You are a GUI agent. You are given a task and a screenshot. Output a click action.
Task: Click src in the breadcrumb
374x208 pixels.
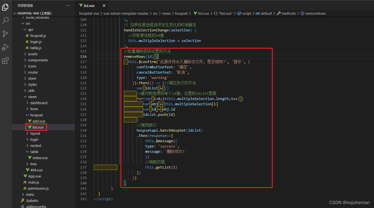point(156,13)
